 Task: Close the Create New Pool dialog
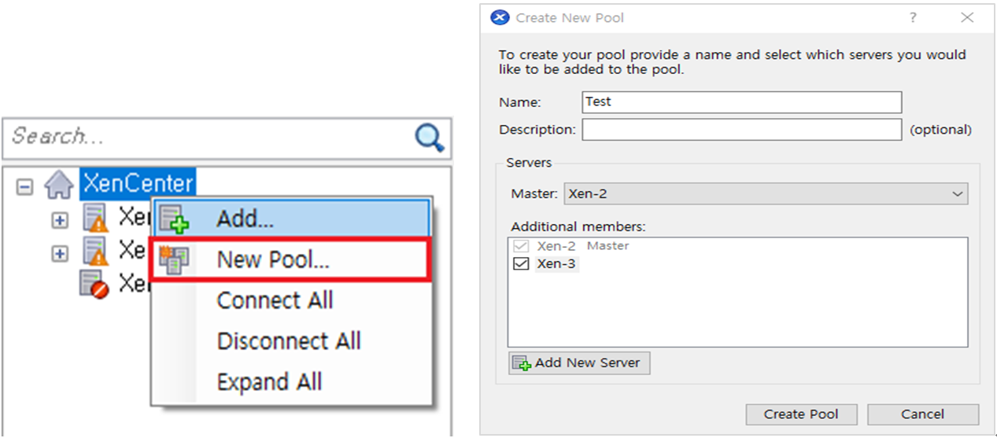[x=967, y=17]
